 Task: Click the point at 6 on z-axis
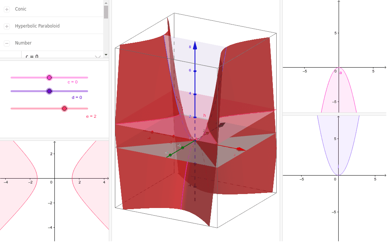[195, 71]
